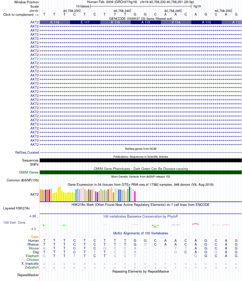Click the SNPs label under Sequences
This screenshot has width=242, height=281.
34,165
